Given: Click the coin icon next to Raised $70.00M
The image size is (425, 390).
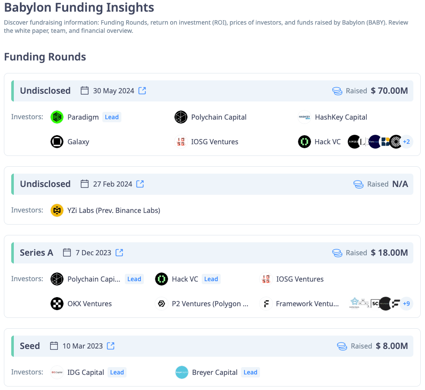Looking at the screenshot, I should 337,91.
